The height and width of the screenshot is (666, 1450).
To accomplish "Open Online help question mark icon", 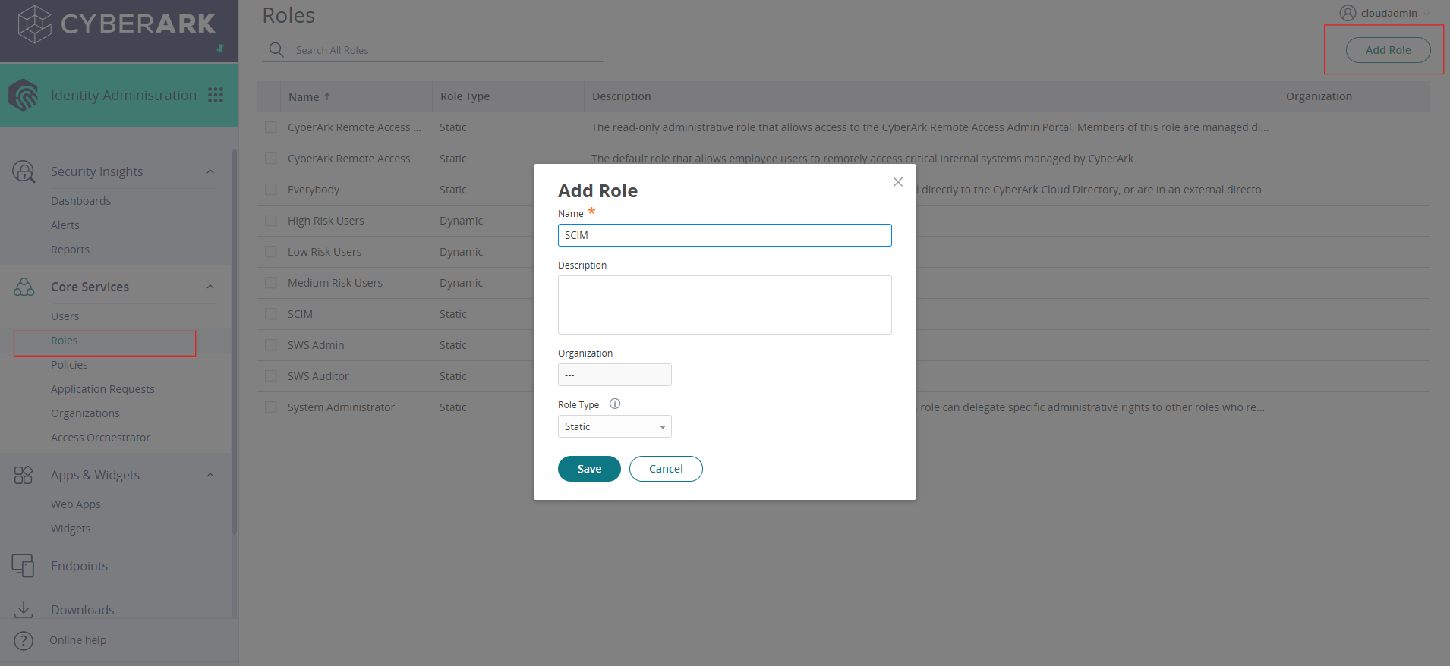I will tap(24, 640).
